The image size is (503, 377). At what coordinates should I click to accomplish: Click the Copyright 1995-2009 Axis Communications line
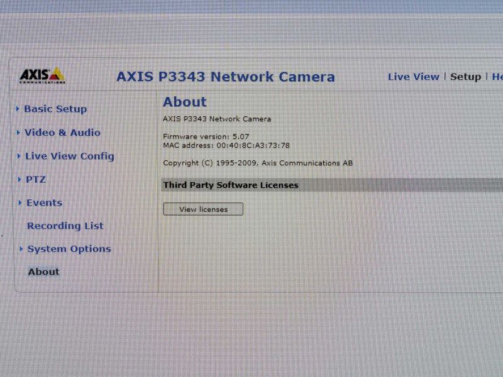(258, 163)
